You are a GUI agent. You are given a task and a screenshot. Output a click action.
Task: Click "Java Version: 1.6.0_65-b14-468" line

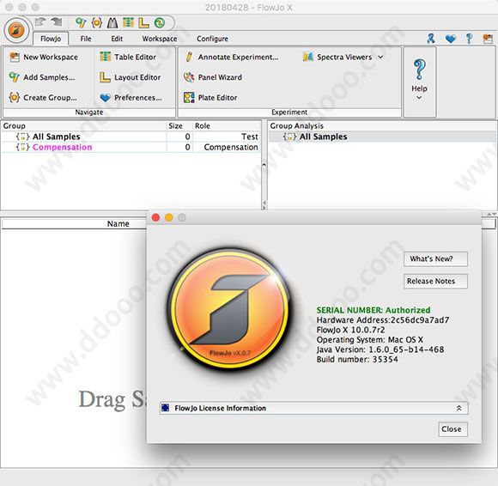pos(380,349)
